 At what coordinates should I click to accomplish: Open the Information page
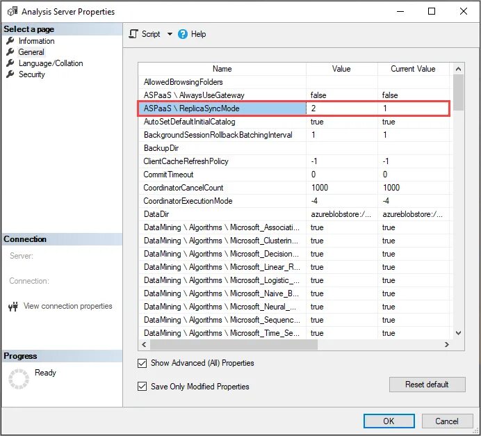pos(37,41)
